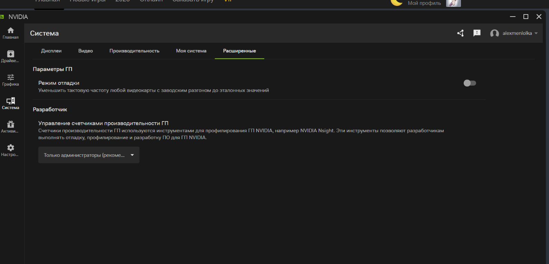Switch to the Видео tab

(85, 51)
